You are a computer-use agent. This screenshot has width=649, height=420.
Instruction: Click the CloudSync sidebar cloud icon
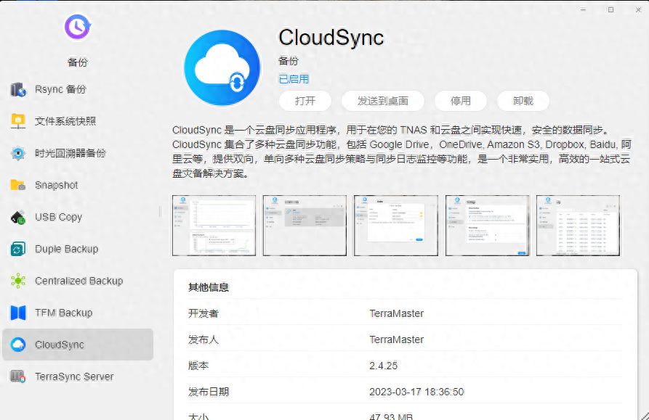(x=18, y=345)
